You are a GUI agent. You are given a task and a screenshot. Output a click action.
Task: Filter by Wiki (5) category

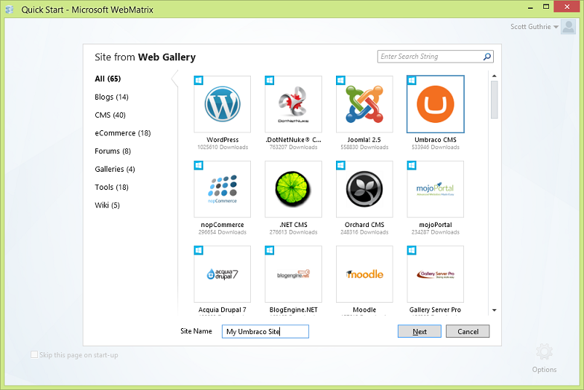(107, 205)
